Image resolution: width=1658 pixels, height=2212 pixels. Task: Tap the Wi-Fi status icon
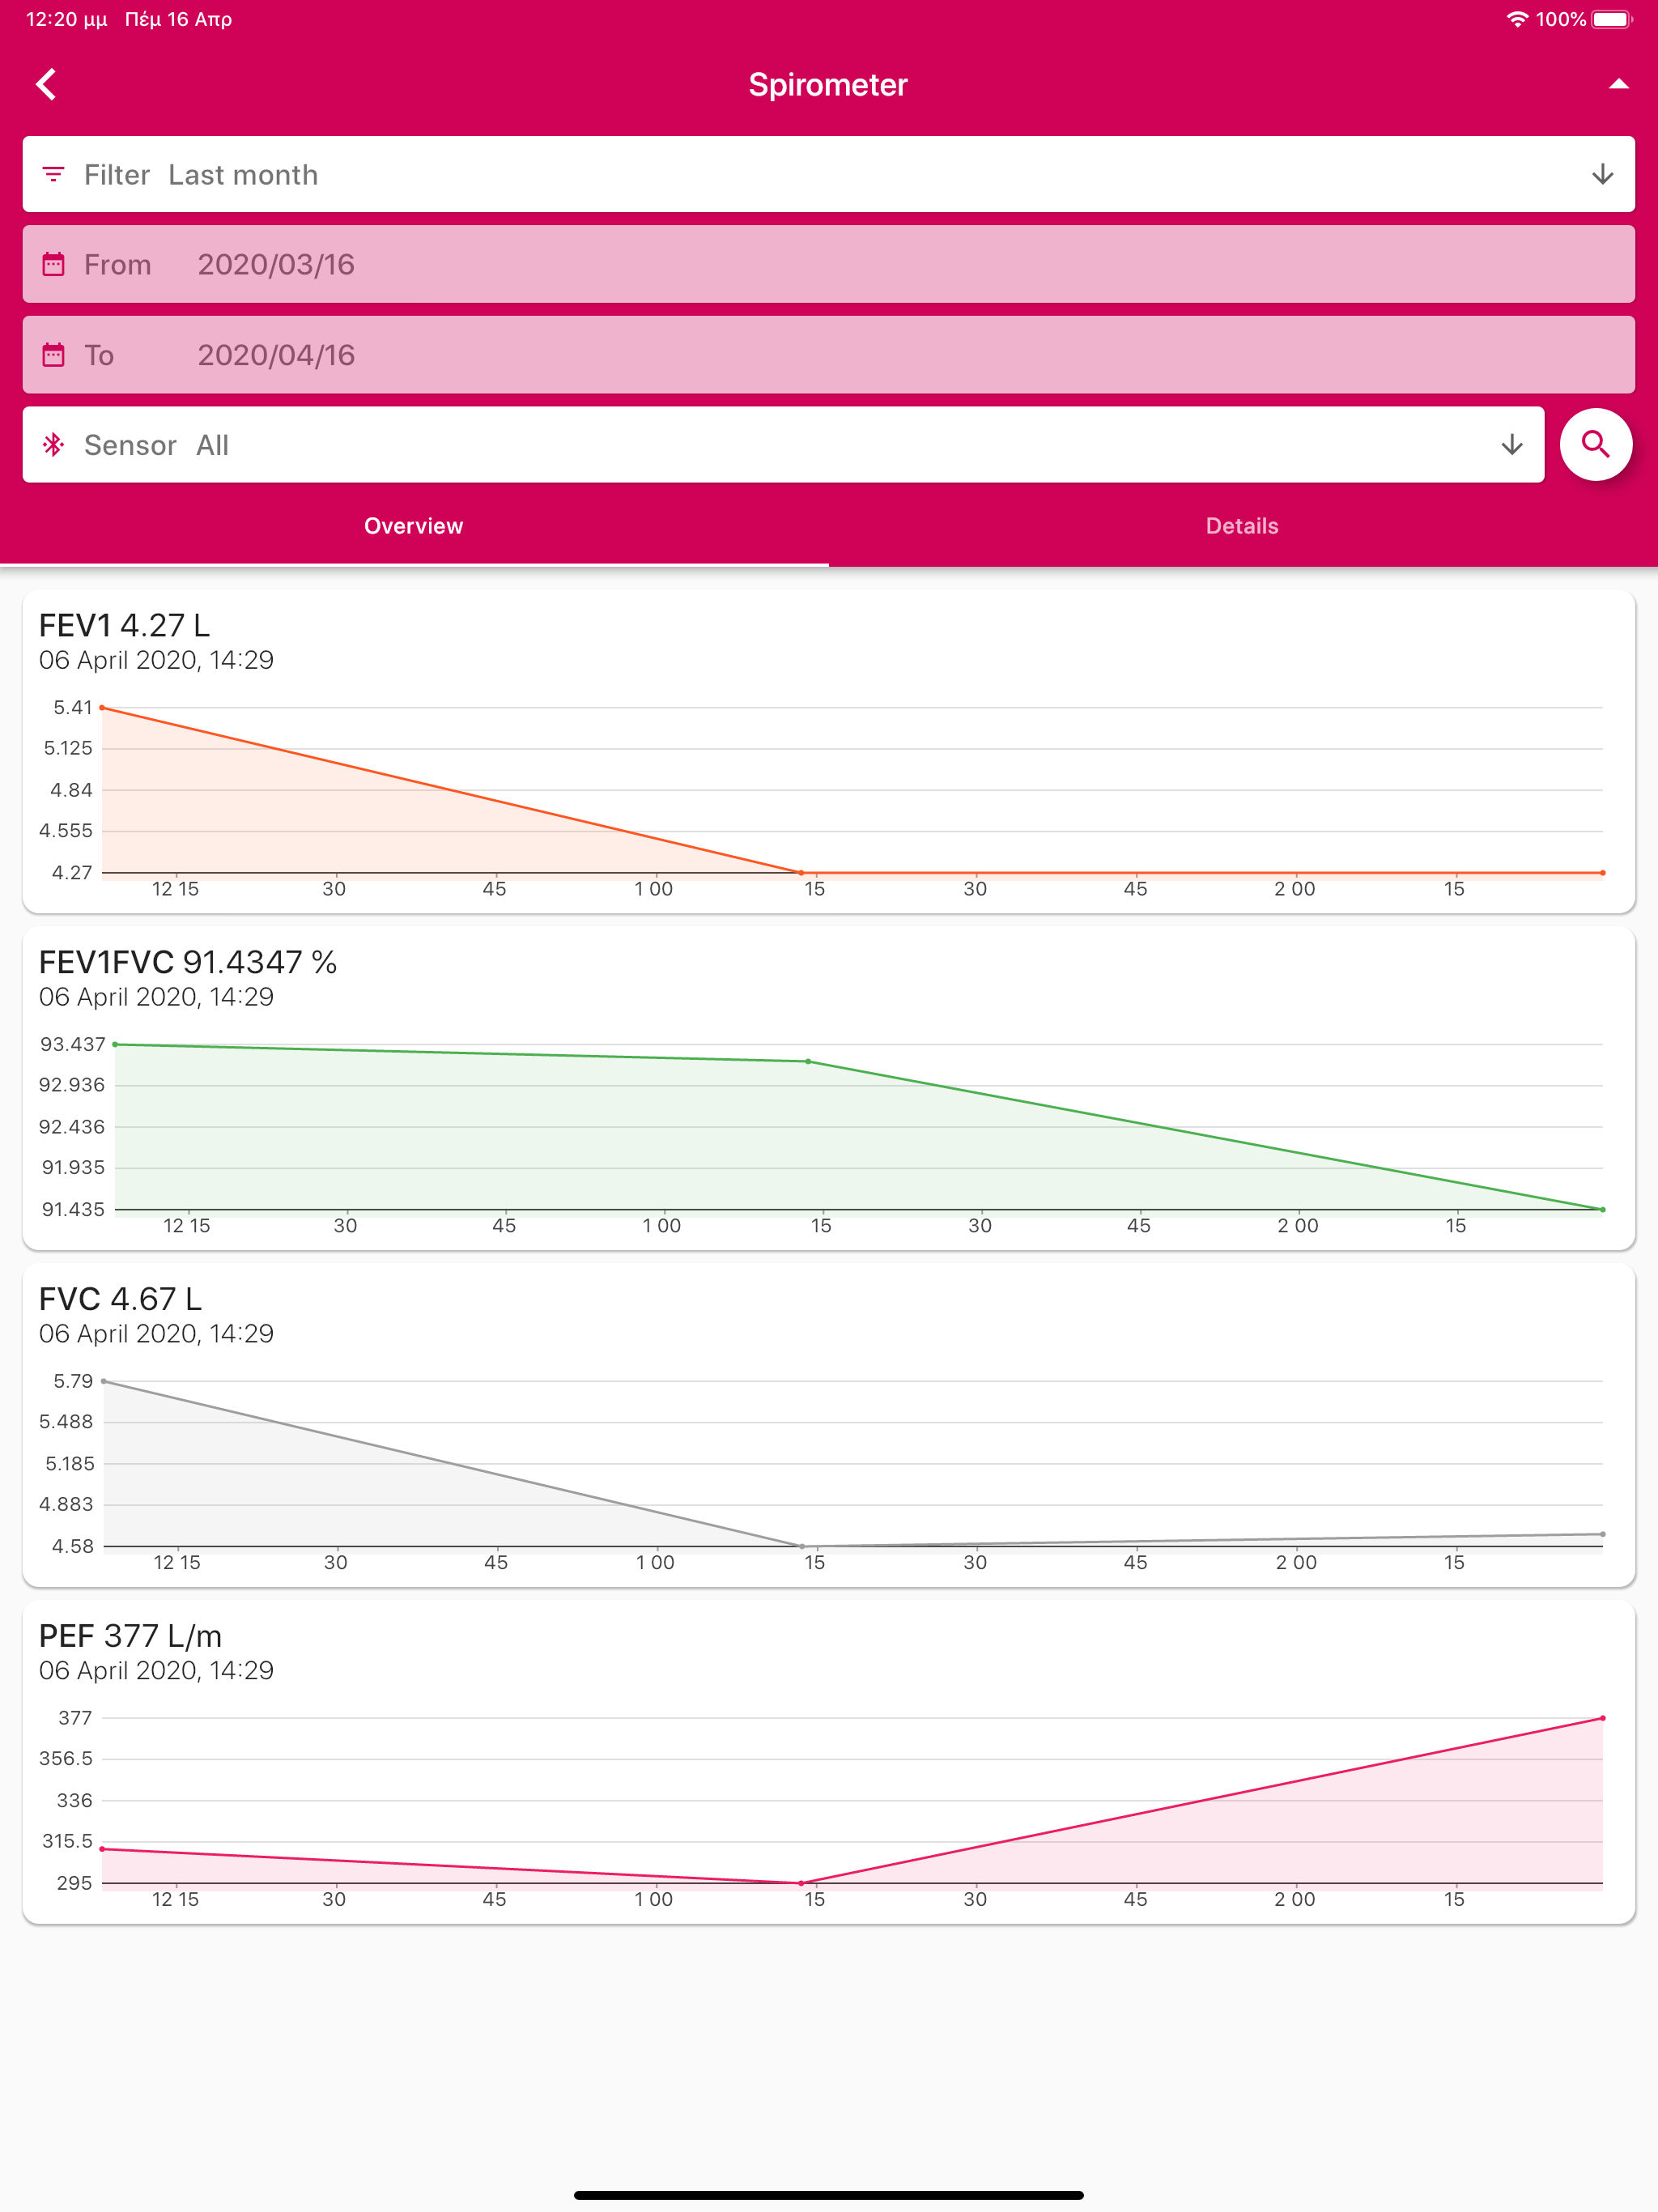[x=1517, y=19]
